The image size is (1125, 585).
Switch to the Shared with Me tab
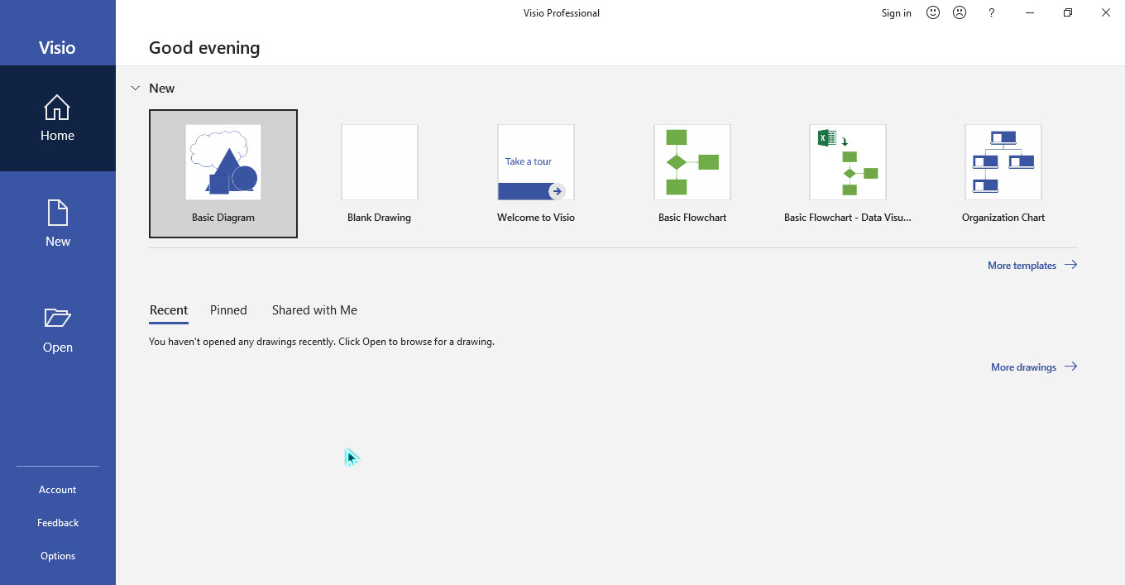click(314, 310)
